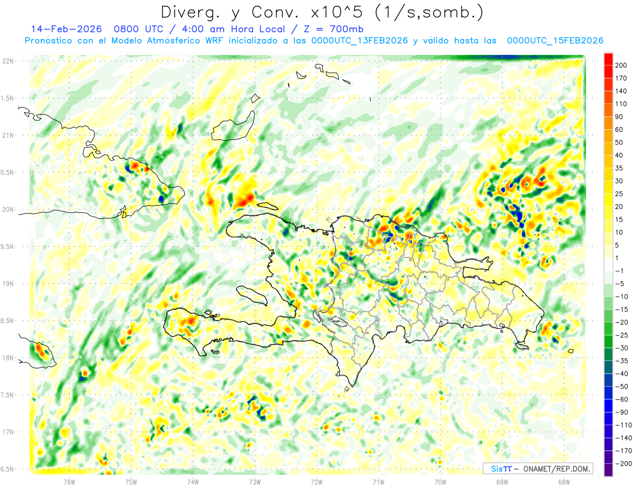Image resolution: width=633 pixels, height=489 pixels.
Task: Click the latitude label '22N'
Action: 8,61
